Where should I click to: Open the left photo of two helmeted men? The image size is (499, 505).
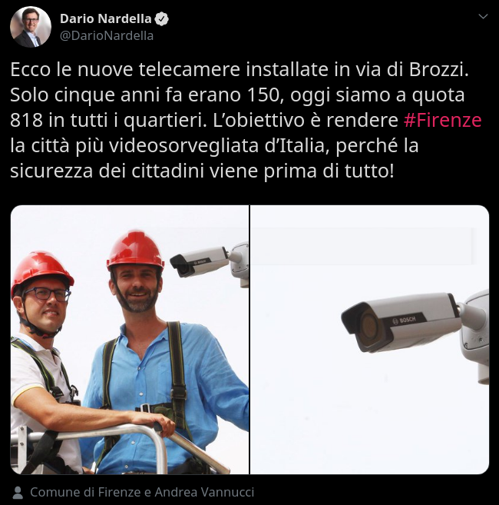130,340
